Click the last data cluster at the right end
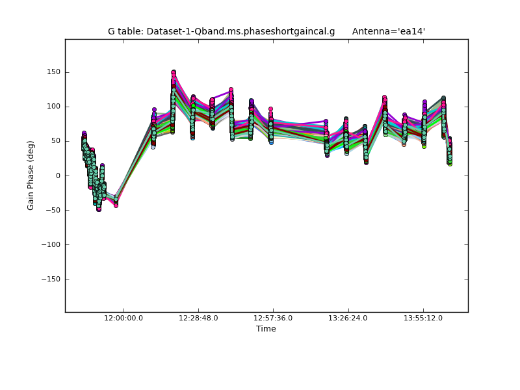 (449, 153)
